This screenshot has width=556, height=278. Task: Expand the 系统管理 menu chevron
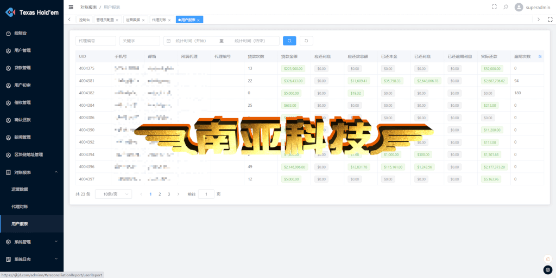[56, 242]
